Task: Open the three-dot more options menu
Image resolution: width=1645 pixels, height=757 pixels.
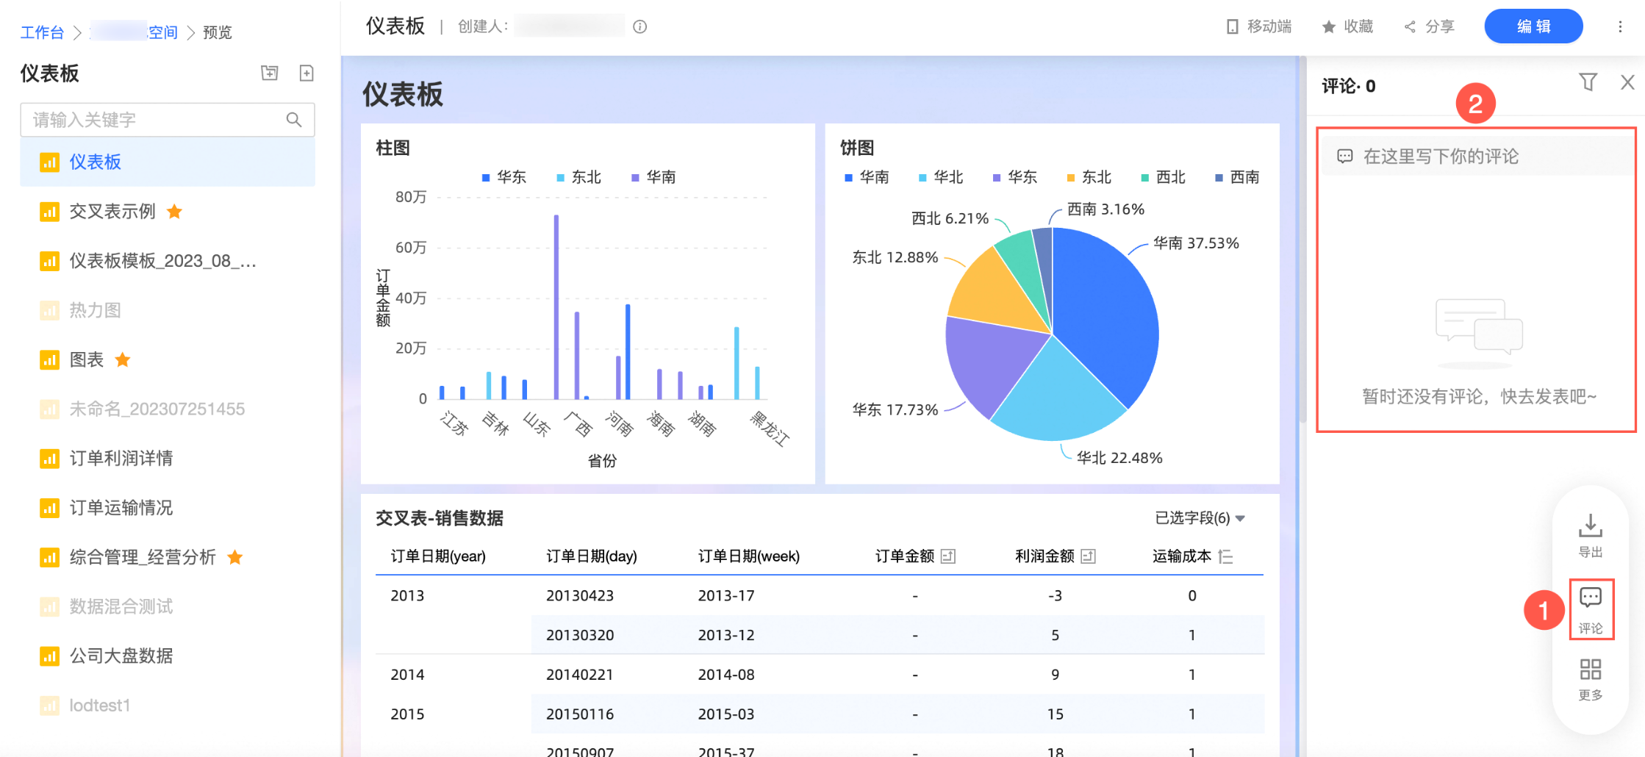Action: click(x=1620, y=26)
